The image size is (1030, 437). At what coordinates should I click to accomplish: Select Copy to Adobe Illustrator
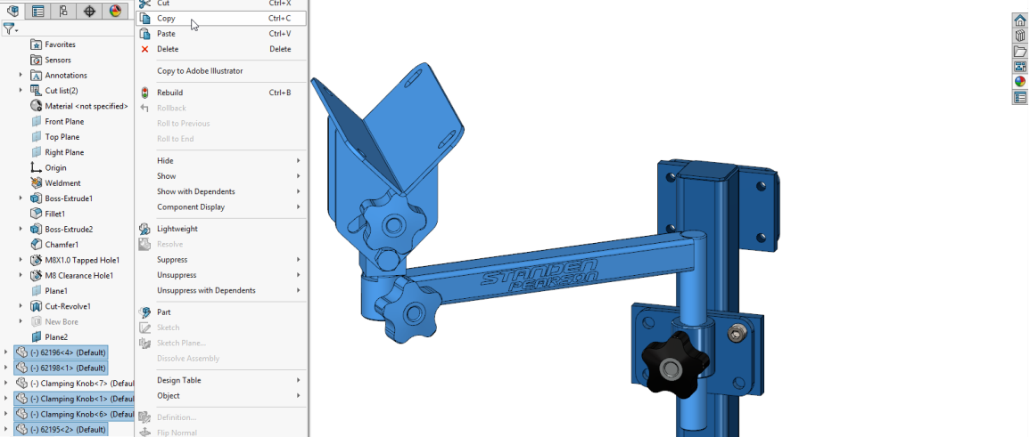point(200,71)
